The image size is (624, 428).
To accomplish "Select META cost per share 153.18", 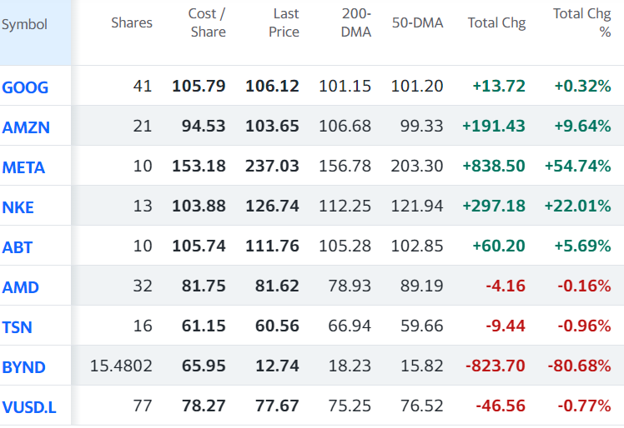I will 199,166.
